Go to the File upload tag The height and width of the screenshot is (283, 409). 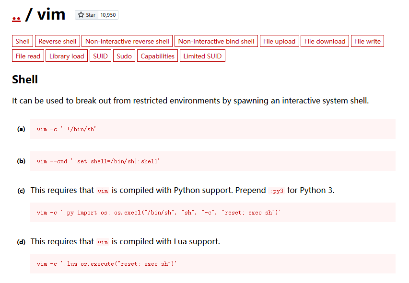[279, 41]
